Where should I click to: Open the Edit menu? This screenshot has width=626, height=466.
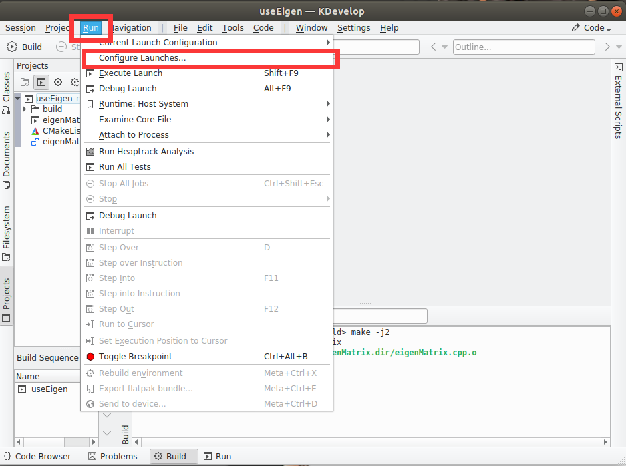tap(205, 28)
